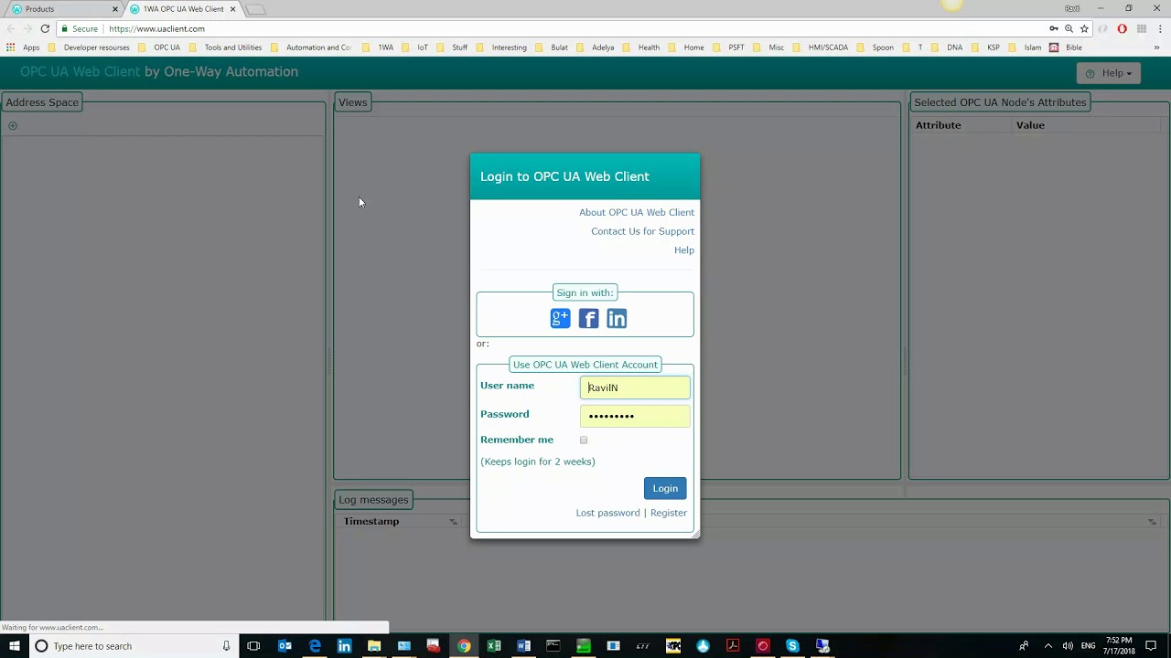Click the taskbar clock showing 7:52 PM

(1118, 646)
